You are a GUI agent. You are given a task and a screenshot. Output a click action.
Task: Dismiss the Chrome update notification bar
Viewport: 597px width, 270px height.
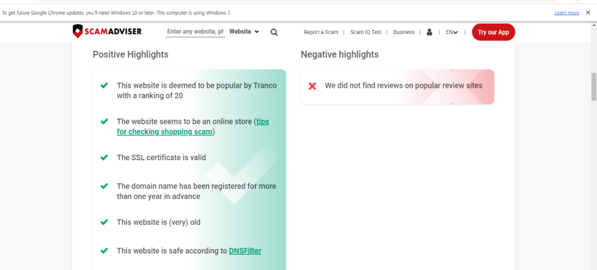click(x=588, y=13)
